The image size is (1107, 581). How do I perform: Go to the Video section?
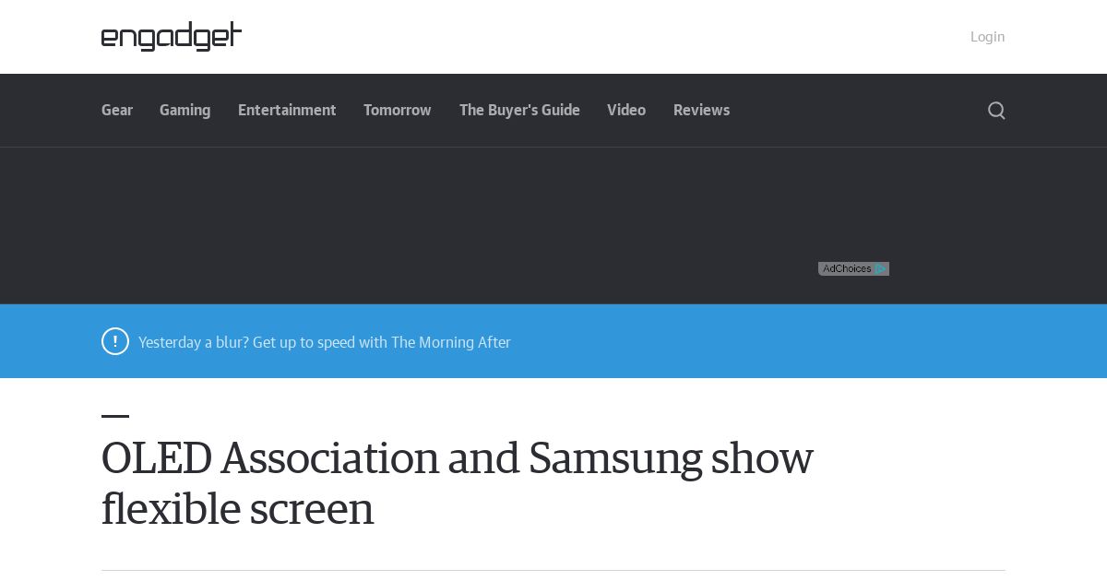[x=626, y=111]
